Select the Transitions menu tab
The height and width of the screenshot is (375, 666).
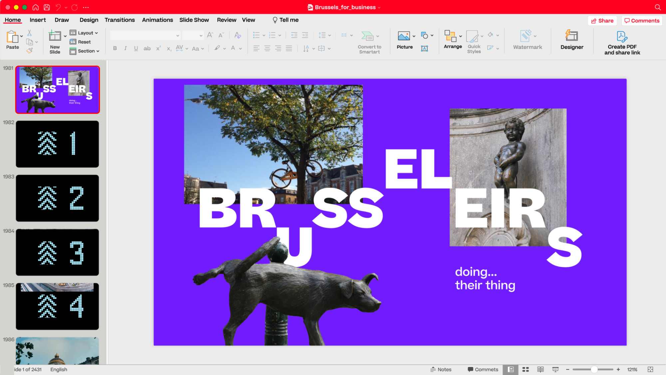(x=120, y=20)
